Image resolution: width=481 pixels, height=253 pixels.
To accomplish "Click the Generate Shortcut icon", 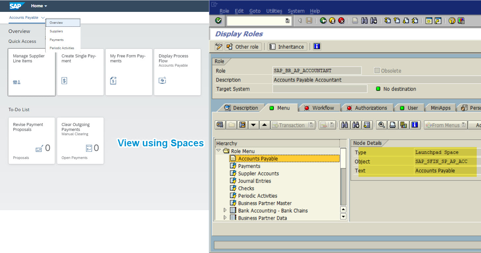I will (438, 21).
